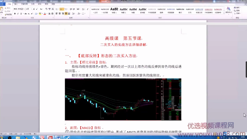Click the Copy command
The height and width of the screenshot is (139, 247).
(7, 11)
